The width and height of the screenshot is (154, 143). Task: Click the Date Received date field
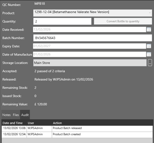(90, 30)
